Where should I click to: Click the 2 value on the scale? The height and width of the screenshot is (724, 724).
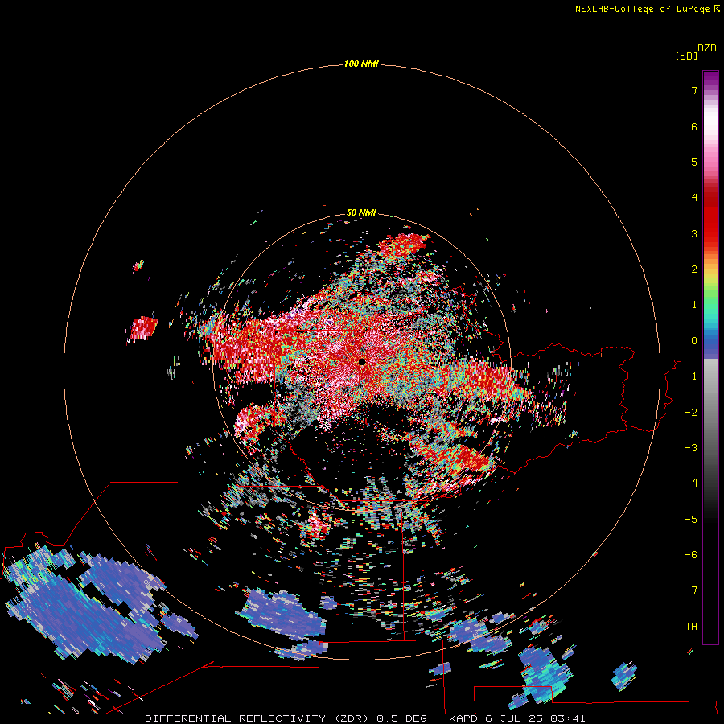click(x=694, y=269)
